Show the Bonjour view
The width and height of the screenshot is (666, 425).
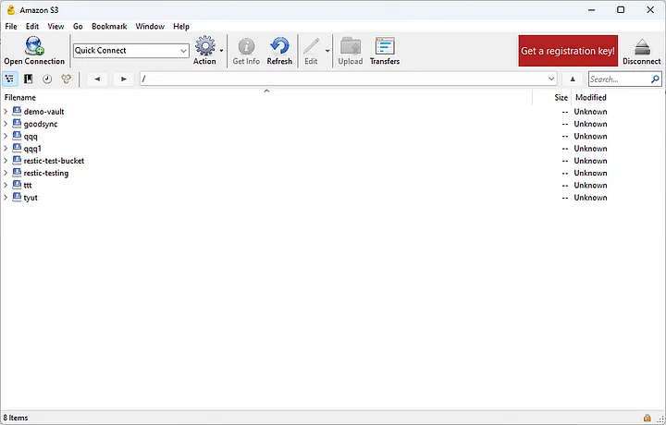click(x=67, y=79)
